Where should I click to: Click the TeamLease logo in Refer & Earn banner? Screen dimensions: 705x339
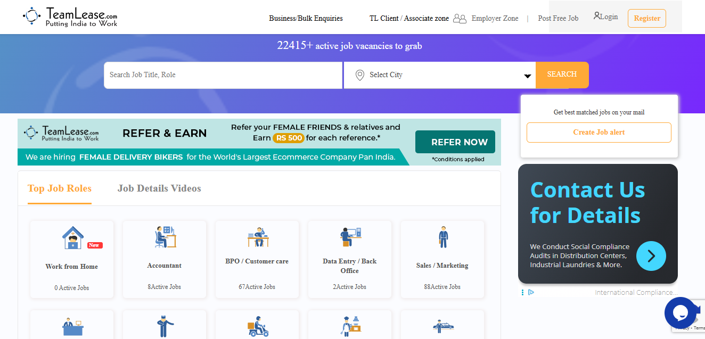click(62, 133)
